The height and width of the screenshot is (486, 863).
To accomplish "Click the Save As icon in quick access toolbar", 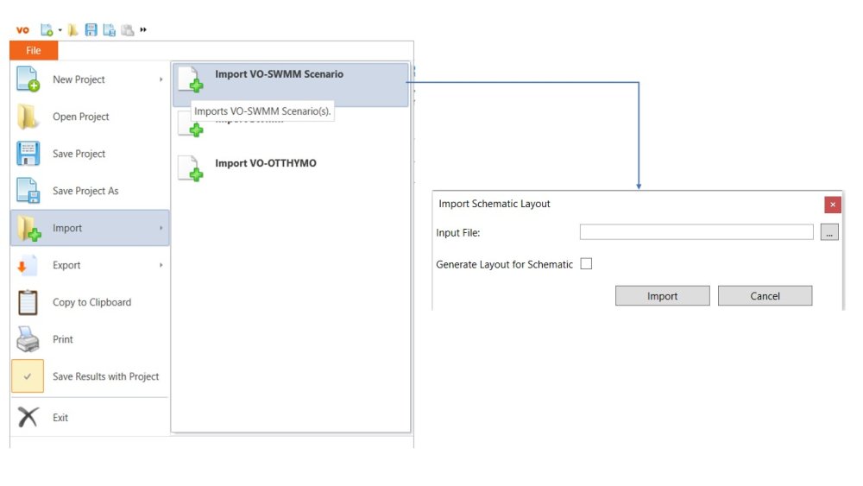I will pos(109,29).
